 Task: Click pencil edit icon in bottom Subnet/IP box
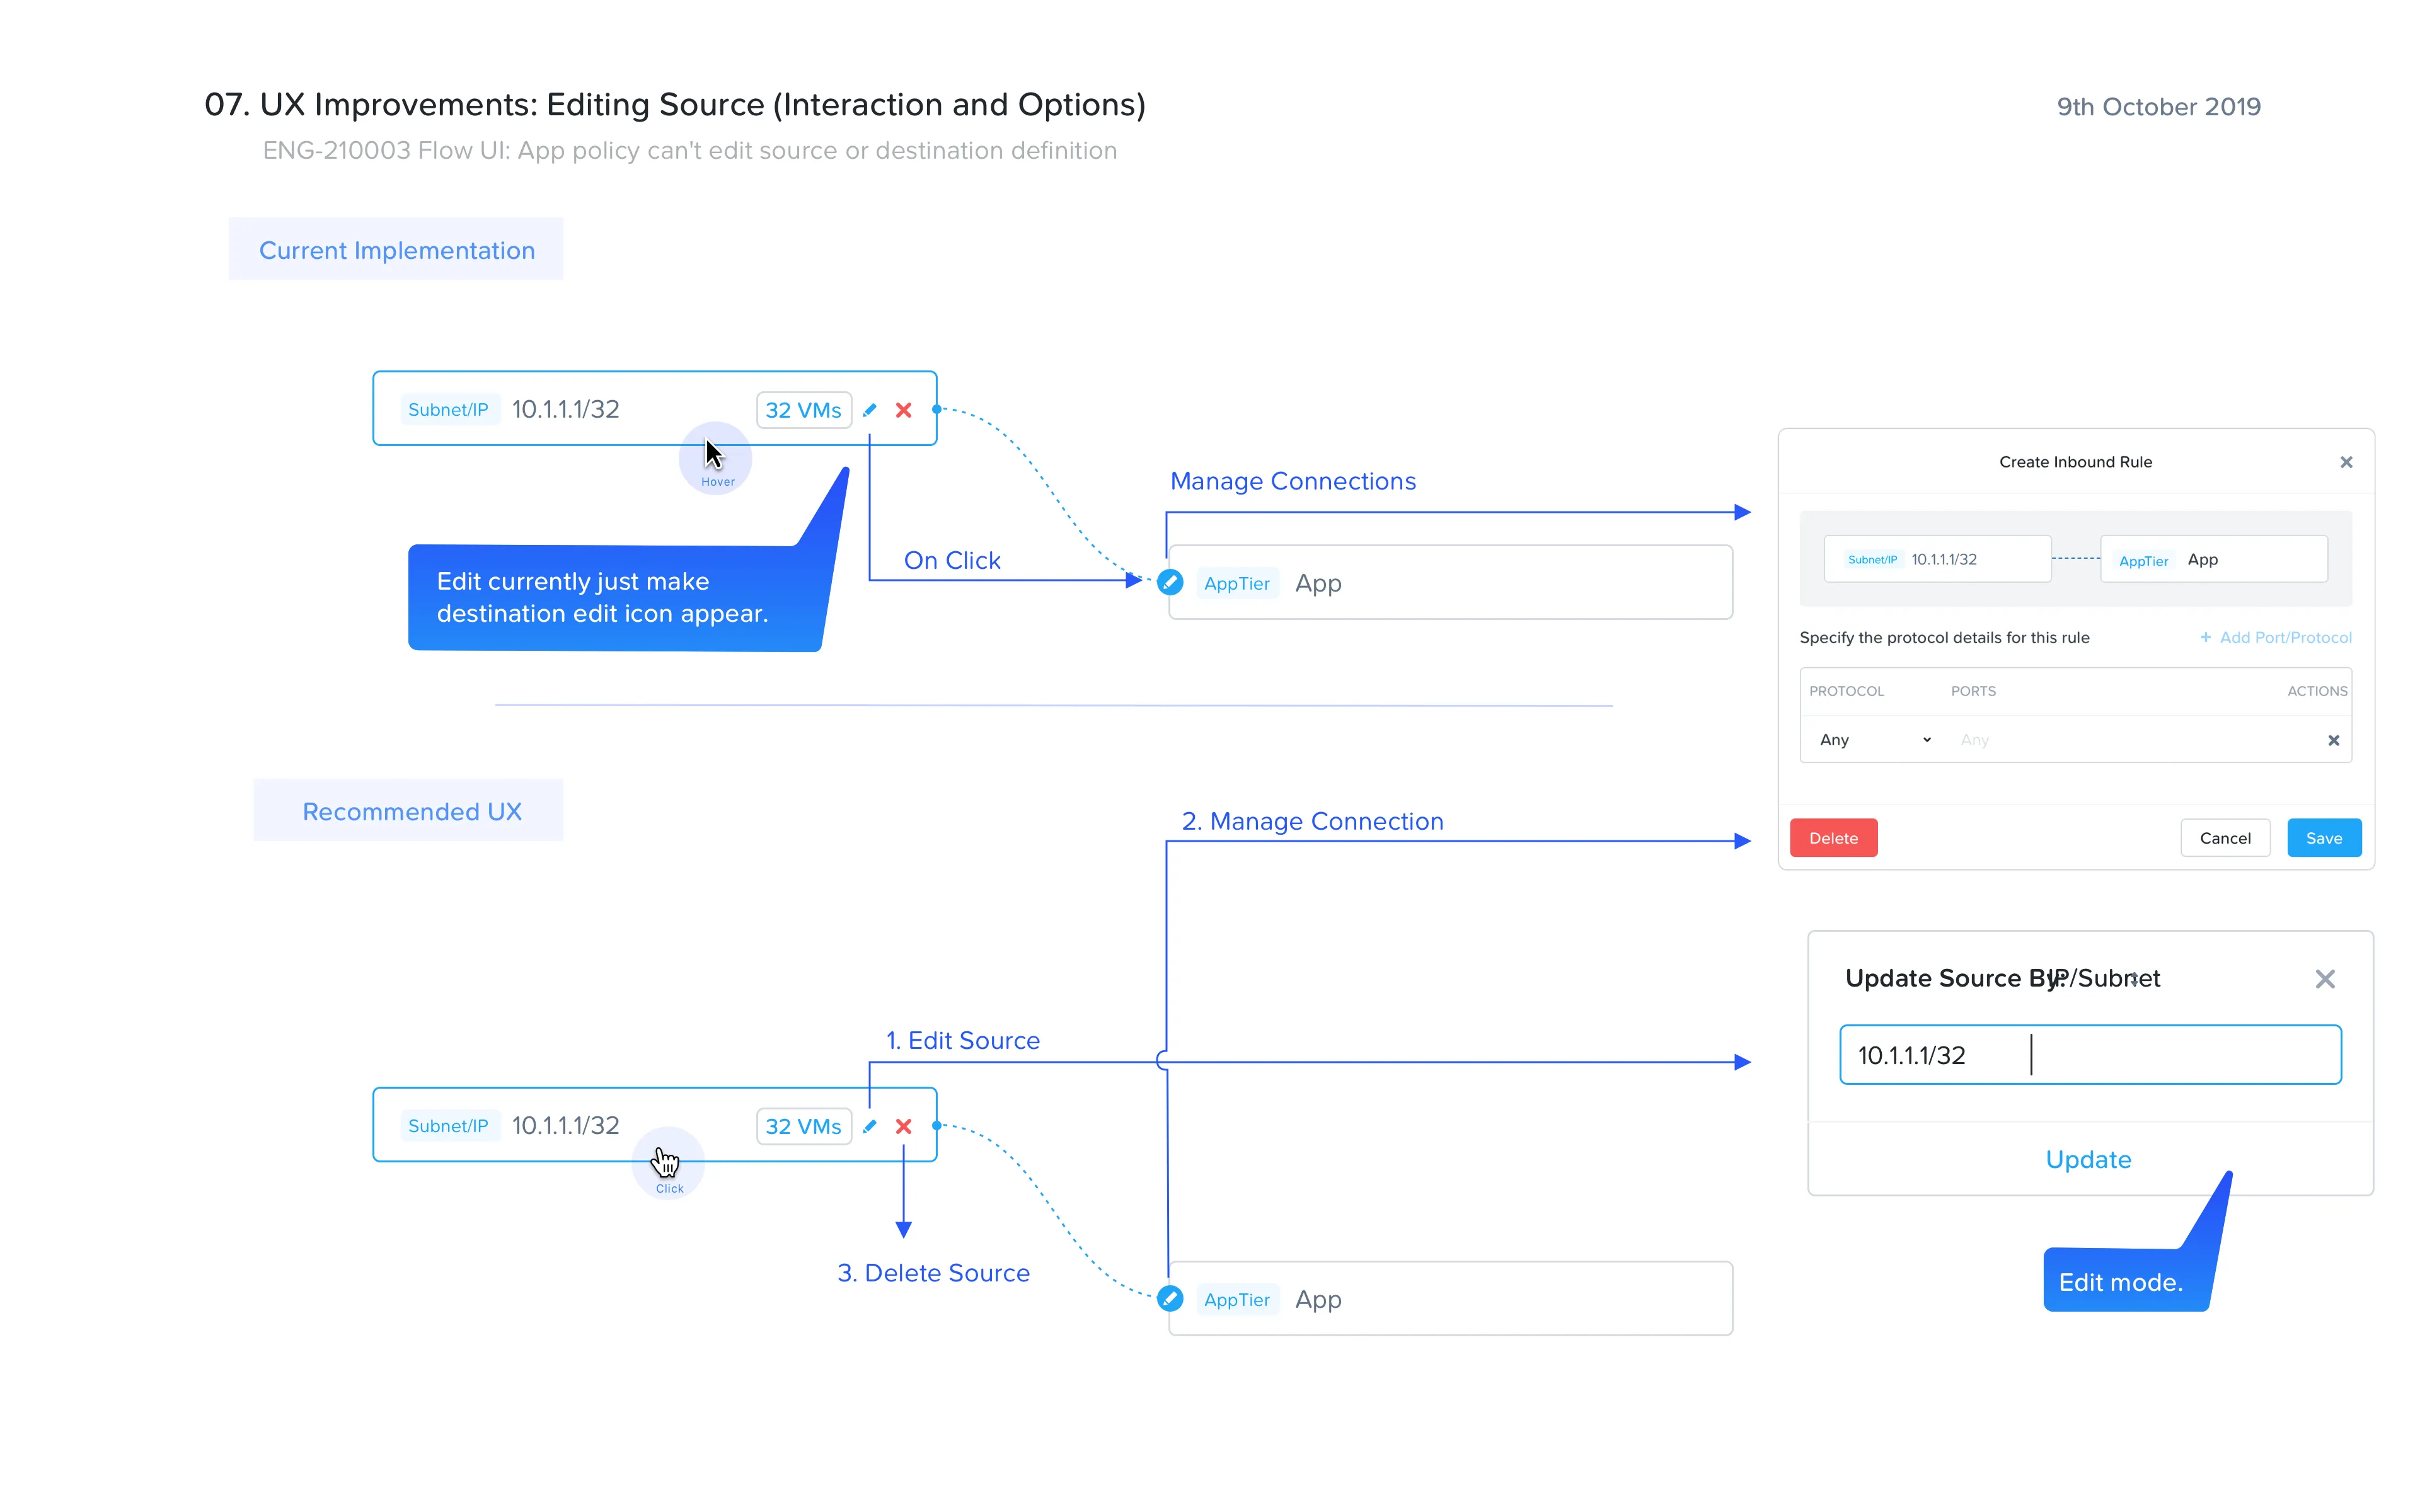[x=869, y=1126]
